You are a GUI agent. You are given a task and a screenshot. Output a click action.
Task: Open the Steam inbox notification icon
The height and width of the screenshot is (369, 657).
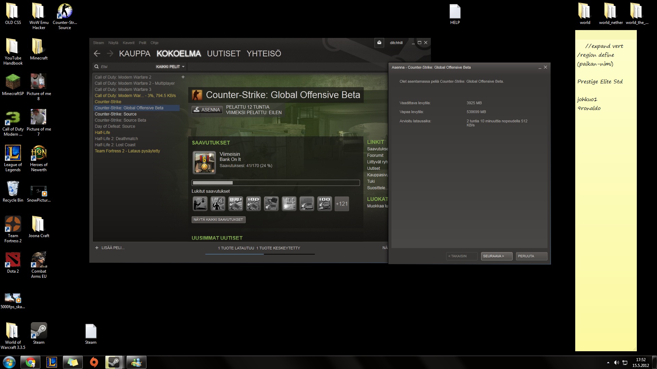click(379, 43)
